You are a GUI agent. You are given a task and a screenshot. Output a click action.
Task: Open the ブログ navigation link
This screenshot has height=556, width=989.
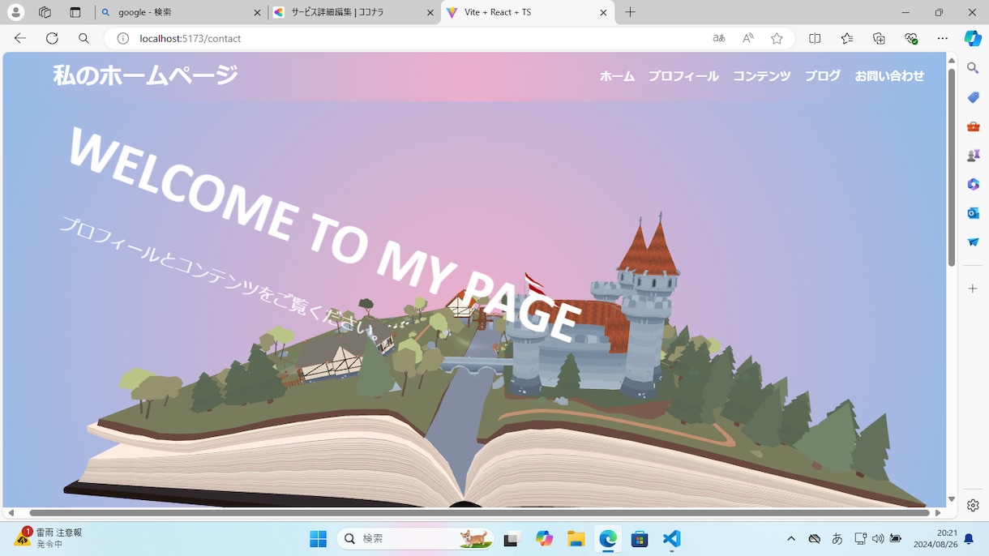(x=823, y=76)
